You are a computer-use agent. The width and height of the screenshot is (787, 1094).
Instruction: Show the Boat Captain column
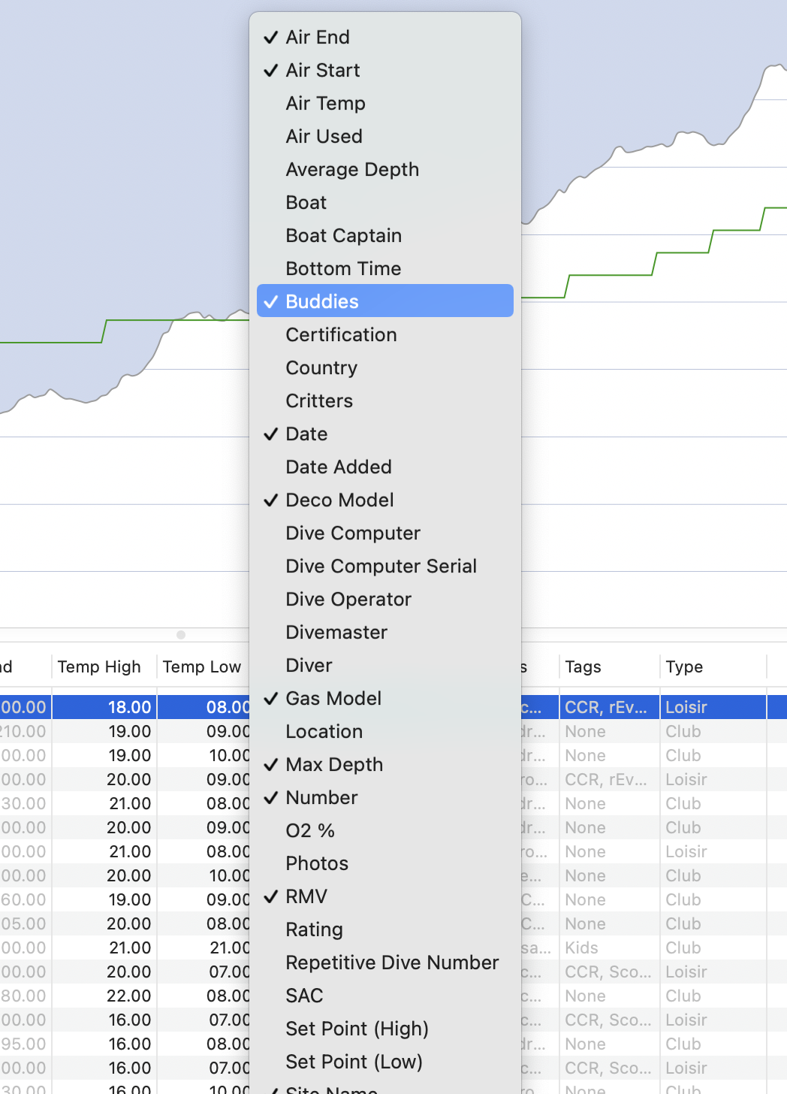pos(343,235)
